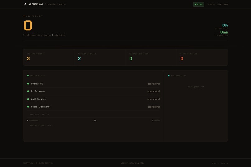The height and width of the screenshot is (167, 251).
Task: Click the green dot next to Pages (Frontend)
Action: pyautogui.click(x=28, y=107)
